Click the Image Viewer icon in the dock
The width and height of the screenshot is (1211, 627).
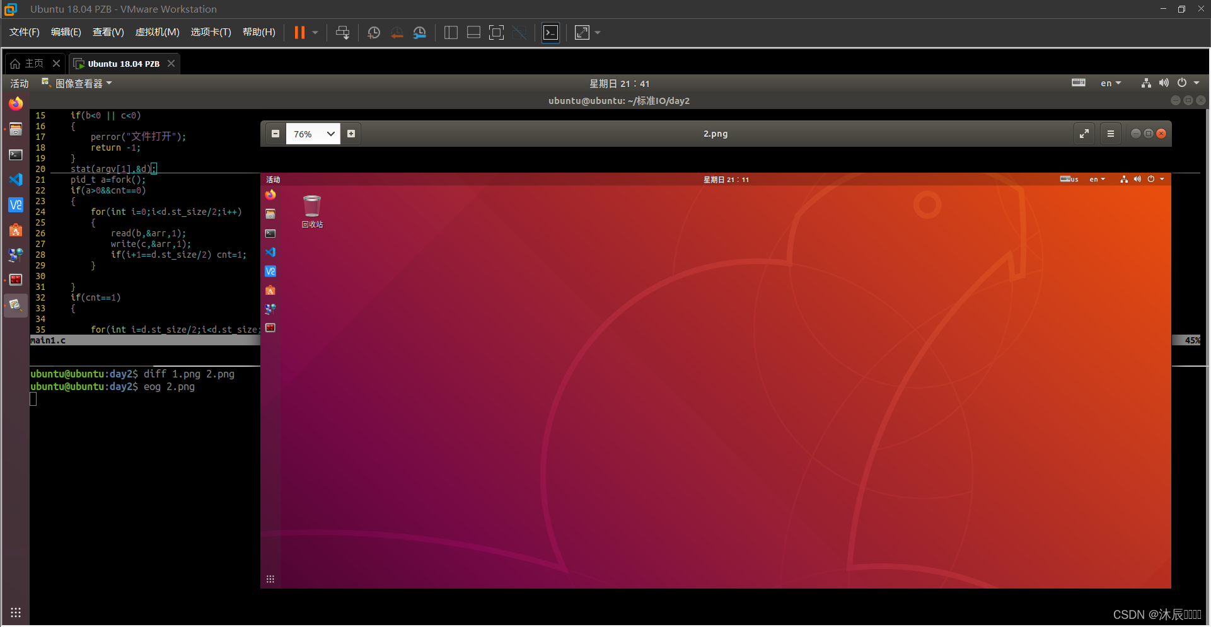tap(16, 305)
